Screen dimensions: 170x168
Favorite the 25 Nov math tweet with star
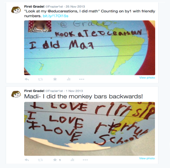(55, 79)
